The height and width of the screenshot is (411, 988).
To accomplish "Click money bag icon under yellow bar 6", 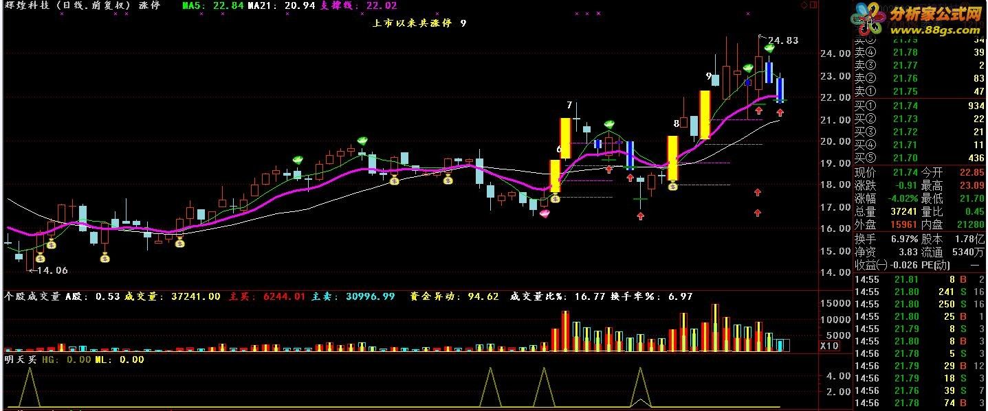I will tap(556, 199).
